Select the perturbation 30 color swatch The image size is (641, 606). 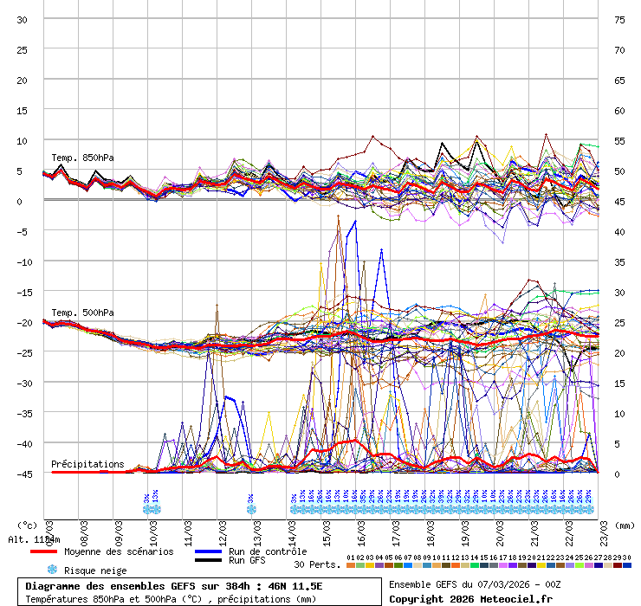tap(627, 565)
